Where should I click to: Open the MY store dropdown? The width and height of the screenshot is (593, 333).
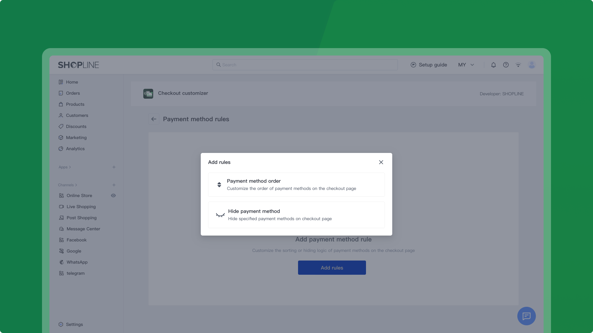pos(466,65)
